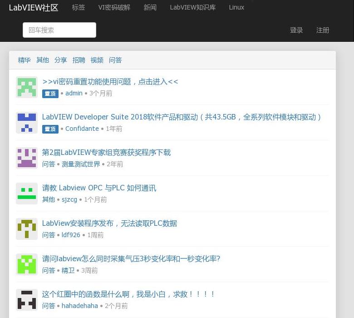Image resolution: width=354 pixels, height=318 pixels.
Task: Open 请教 Labview OPC 与PLC 如何通讯 post
Action: [99, 188]
